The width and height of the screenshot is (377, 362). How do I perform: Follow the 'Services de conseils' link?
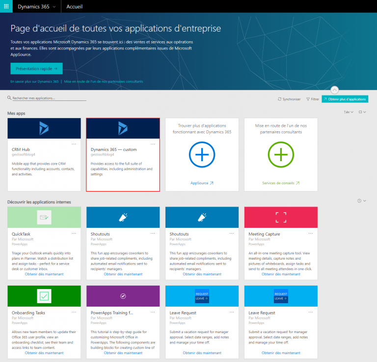[281, 183]
